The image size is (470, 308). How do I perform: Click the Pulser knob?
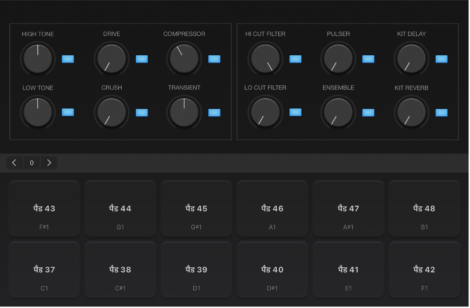[339, 59]
